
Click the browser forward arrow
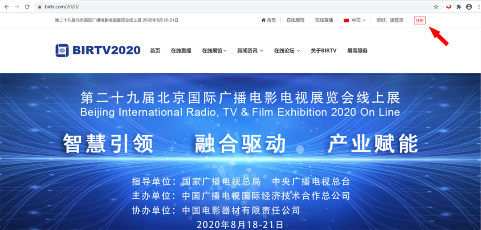tap(17, 7)
